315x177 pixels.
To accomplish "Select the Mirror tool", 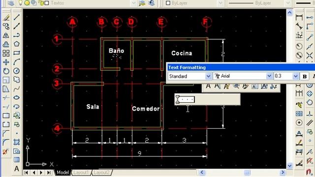I will click(x=6, y=35).
